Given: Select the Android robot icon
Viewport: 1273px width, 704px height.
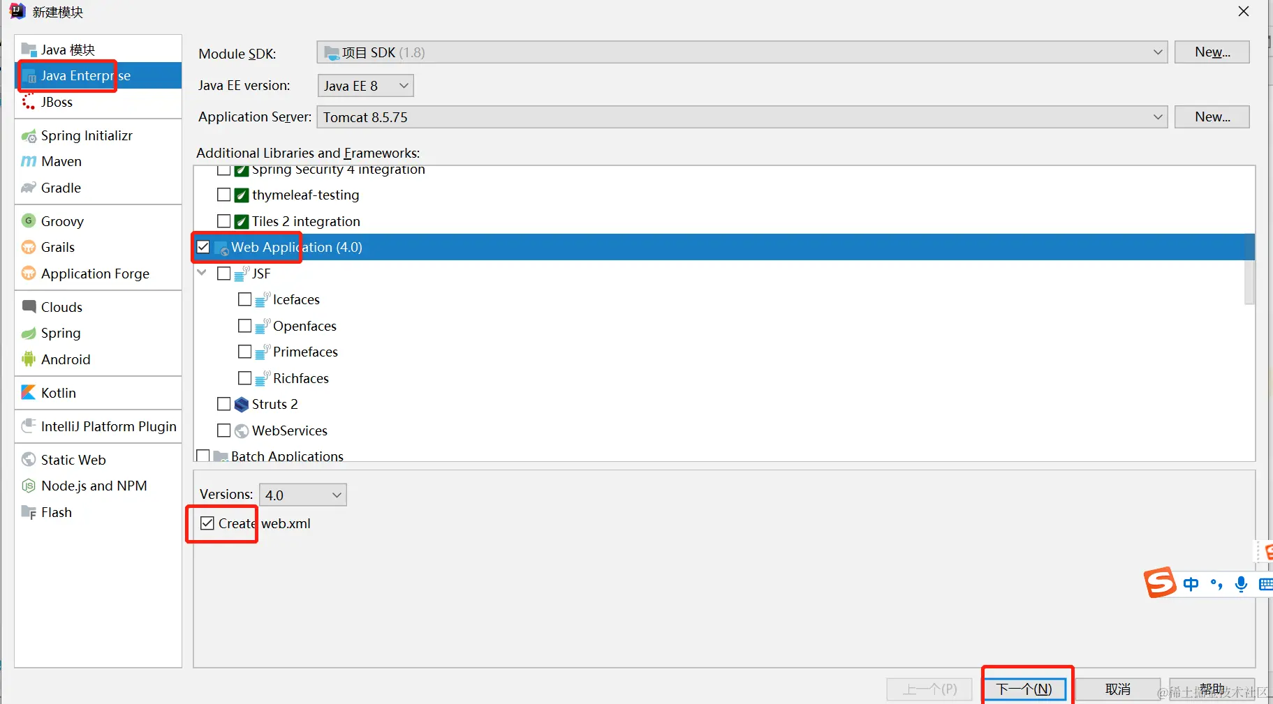Looking at the screenshot, I should click(x=29, y=359).
